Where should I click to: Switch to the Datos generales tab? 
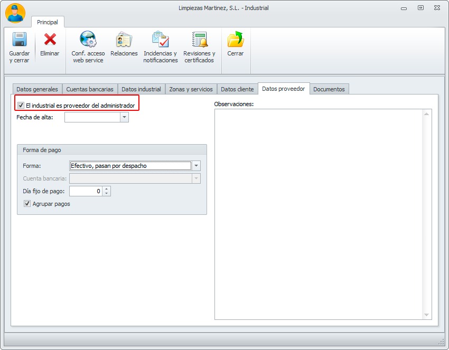[37, 89]
